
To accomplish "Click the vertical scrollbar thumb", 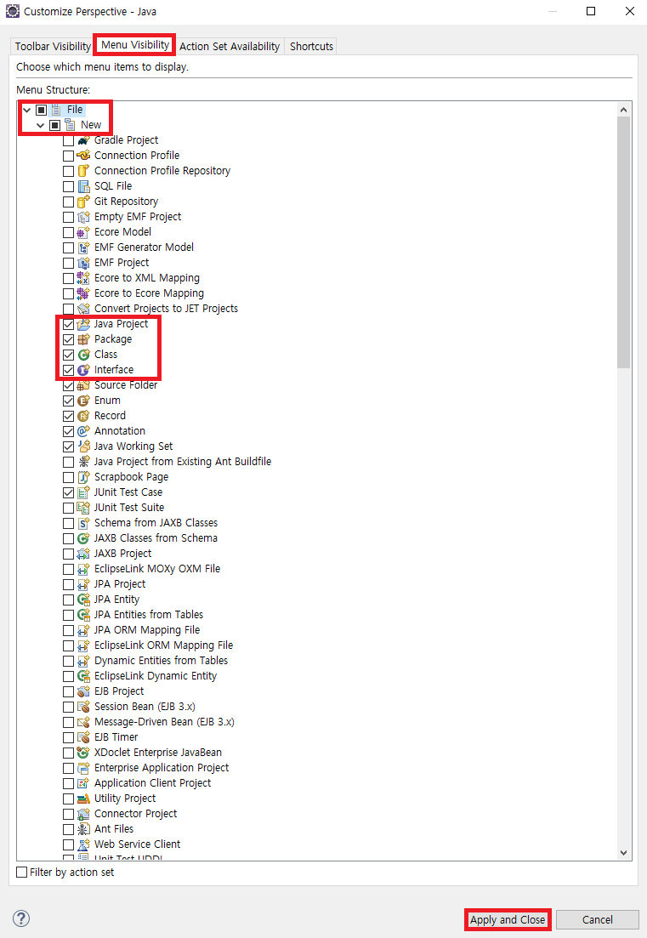I will [624, 242].
